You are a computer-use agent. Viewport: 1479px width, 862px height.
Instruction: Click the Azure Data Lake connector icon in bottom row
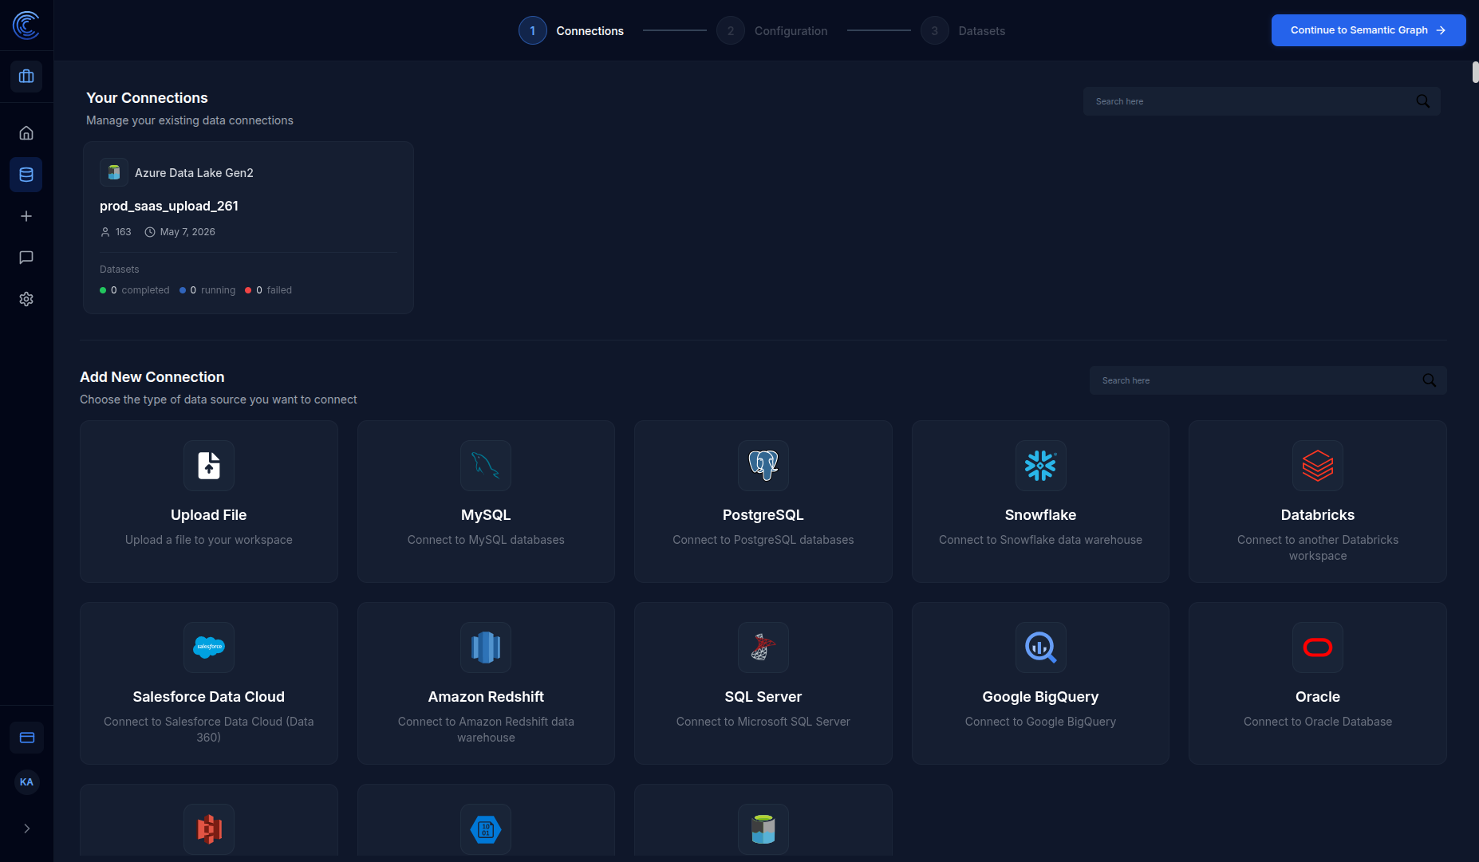click(763, 829)
